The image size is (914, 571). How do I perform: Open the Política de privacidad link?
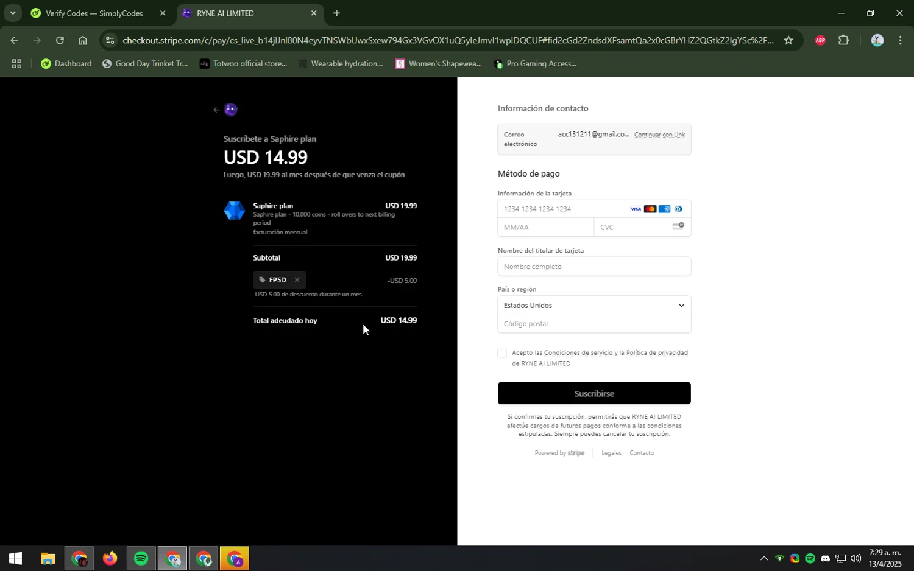[x=657, y=353]
